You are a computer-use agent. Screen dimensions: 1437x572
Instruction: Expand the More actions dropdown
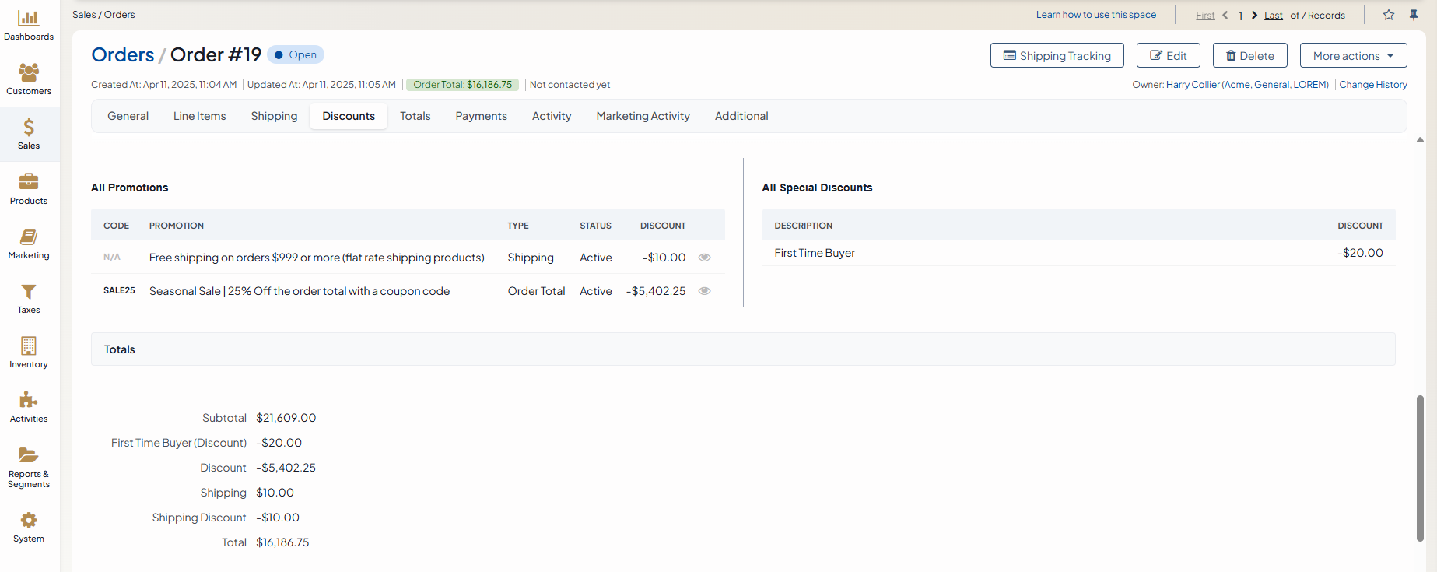[1353, 56]
